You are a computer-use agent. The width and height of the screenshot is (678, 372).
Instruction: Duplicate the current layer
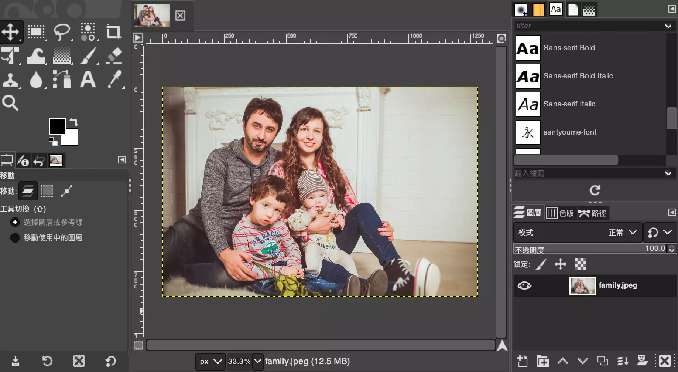[603, 361]
